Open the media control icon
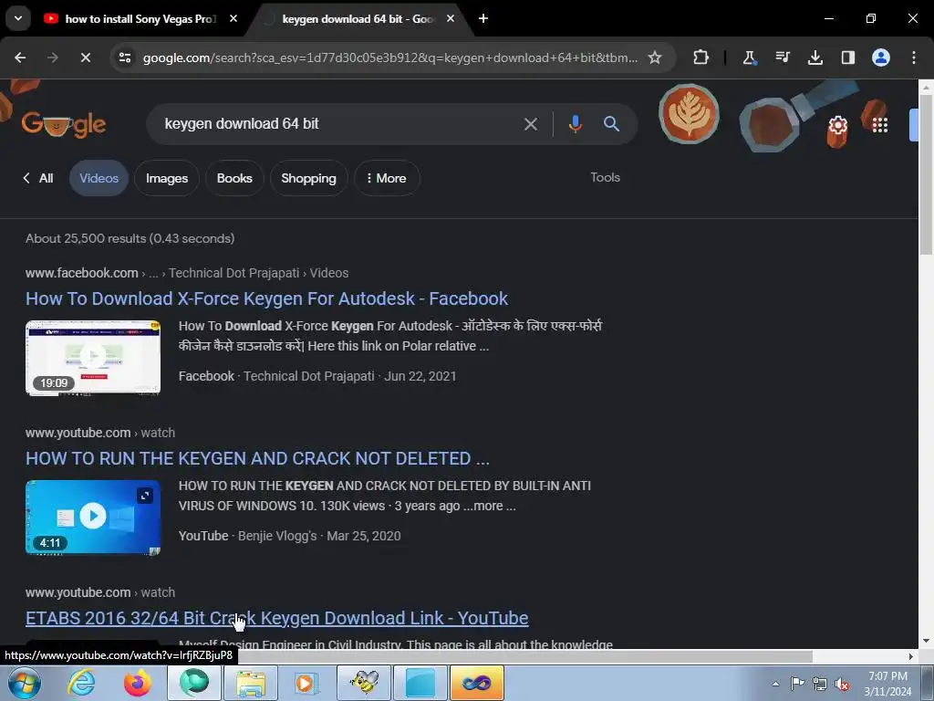Viewport: 934px width, 701px height. tap(782, 58)
